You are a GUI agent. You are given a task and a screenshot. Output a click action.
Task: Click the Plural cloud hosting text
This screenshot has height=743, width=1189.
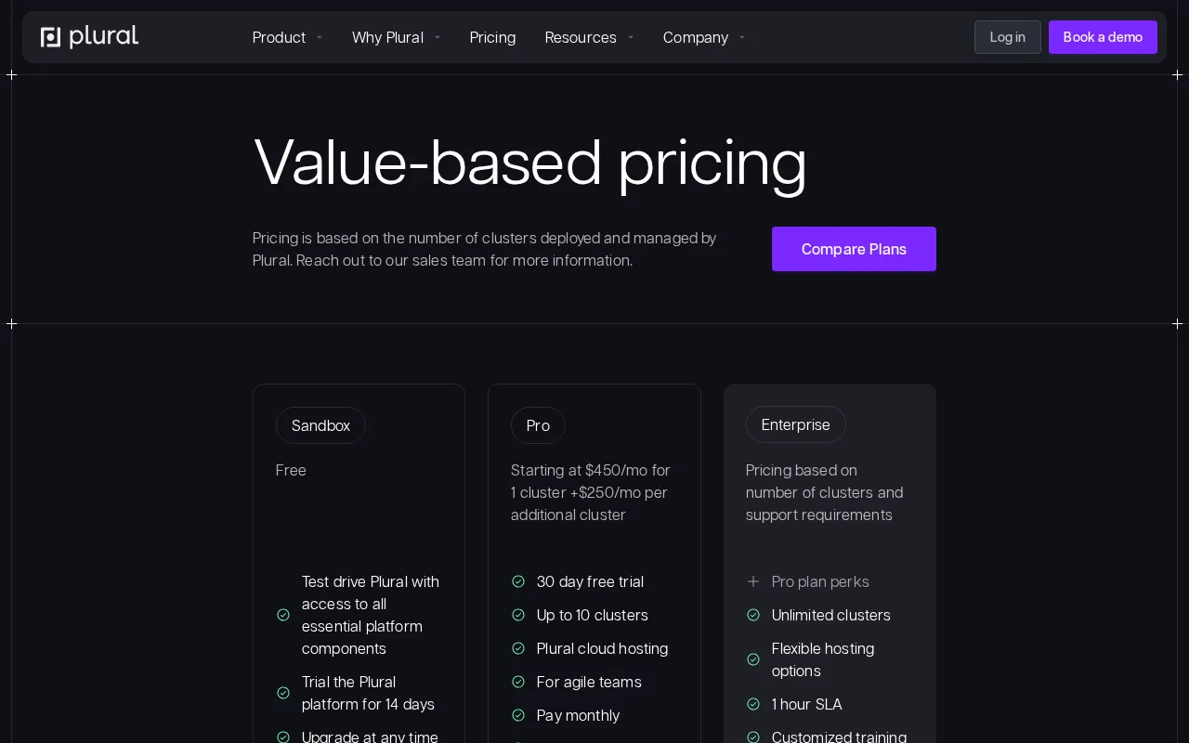click(602, 648)
